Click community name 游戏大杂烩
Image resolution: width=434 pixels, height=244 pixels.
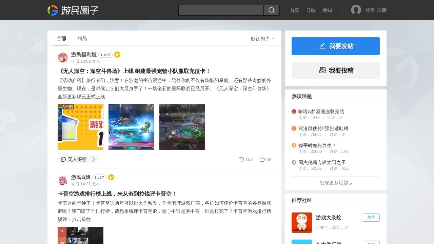pos(329,218)
